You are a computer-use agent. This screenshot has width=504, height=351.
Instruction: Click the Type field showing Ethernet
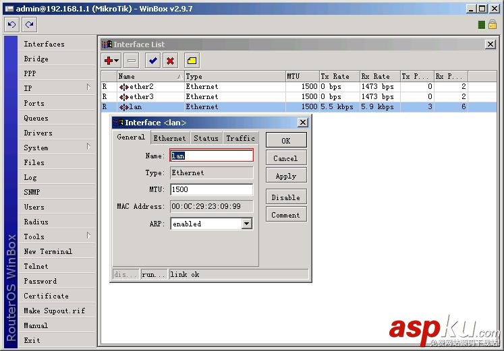click(x=211, y=172)
